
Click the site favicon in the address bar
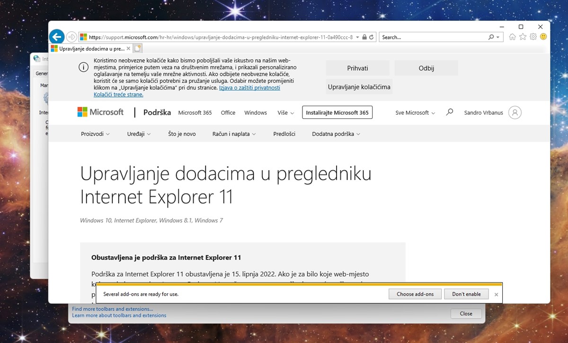pyautogui.click(x=84, y=37)
